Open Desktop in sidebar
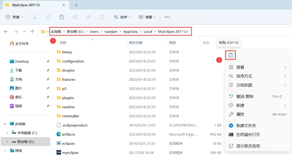The height and width of the screenshot is (155, 292). coord(19,61)
